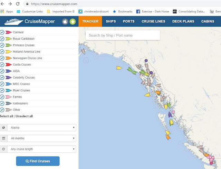Click the Find Cruises button
Viewport: 221px width, 169px height.
pos(38,161)
